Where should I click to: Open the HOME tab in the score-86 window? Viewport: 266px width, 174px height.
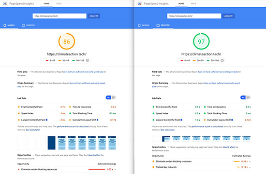pyautogui.click(x=46, y=3)
